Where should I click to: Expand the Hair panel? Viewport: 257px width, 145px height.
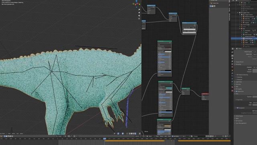237,87
